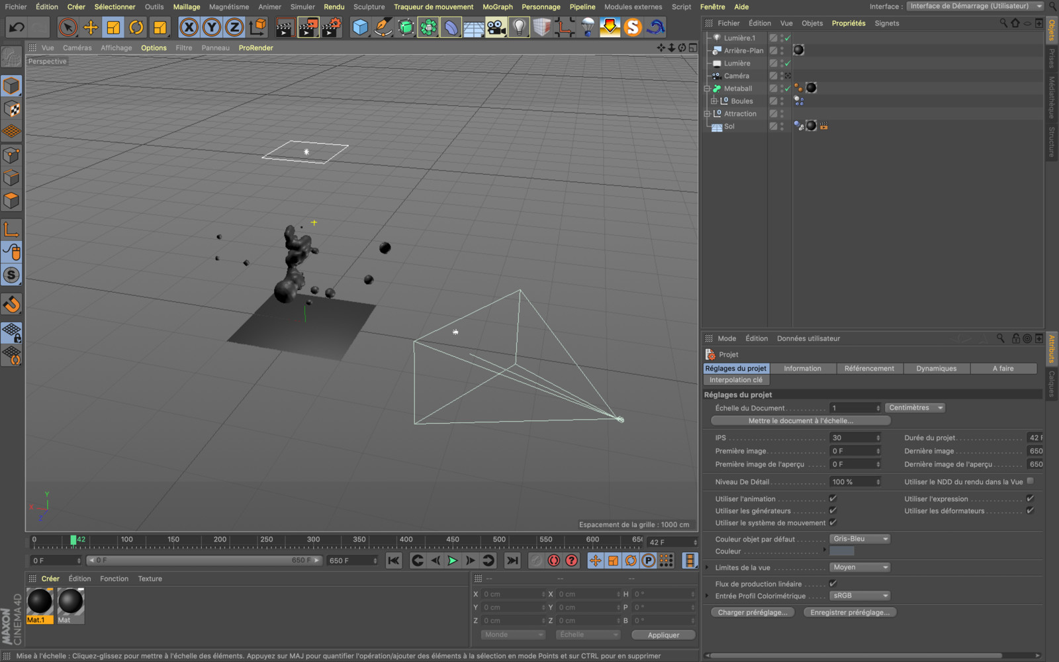Select the Move tool in top toolbar
Viewport: 1059px width, 662px height.
pyautogui.click(x=91, y=27)
